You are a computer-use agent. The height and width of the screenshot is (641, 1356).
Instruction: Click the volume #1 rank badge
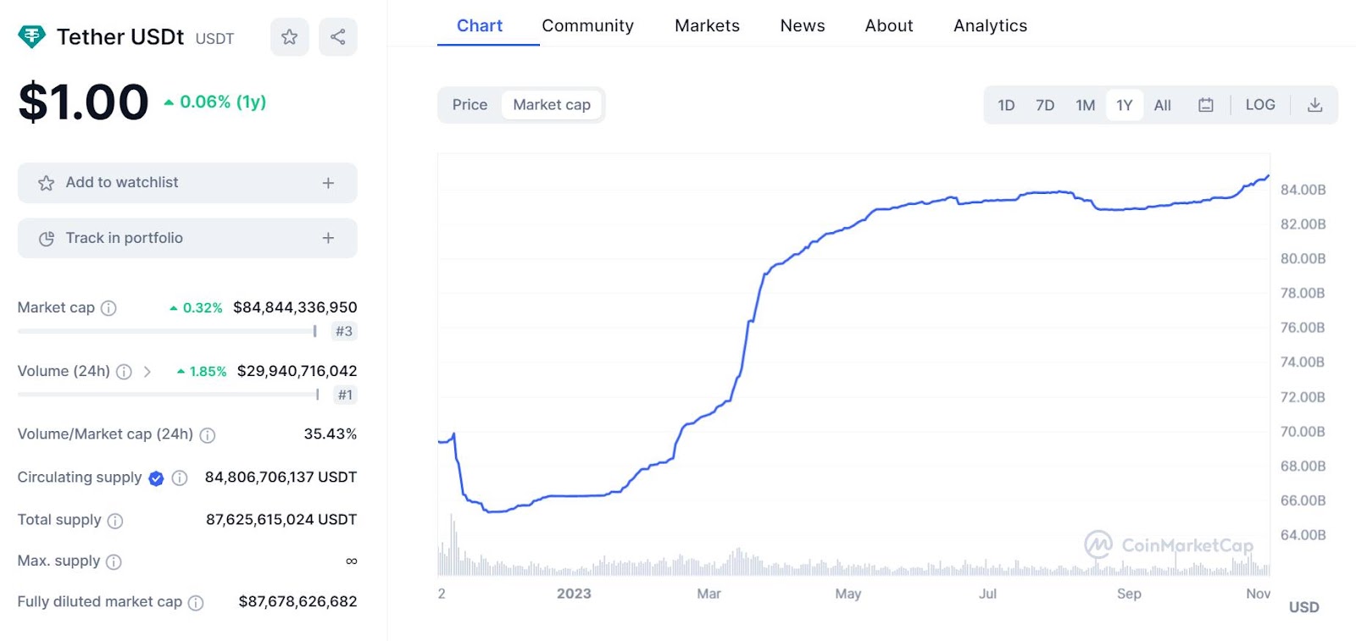pyautogui.click(x=345, y=395)
